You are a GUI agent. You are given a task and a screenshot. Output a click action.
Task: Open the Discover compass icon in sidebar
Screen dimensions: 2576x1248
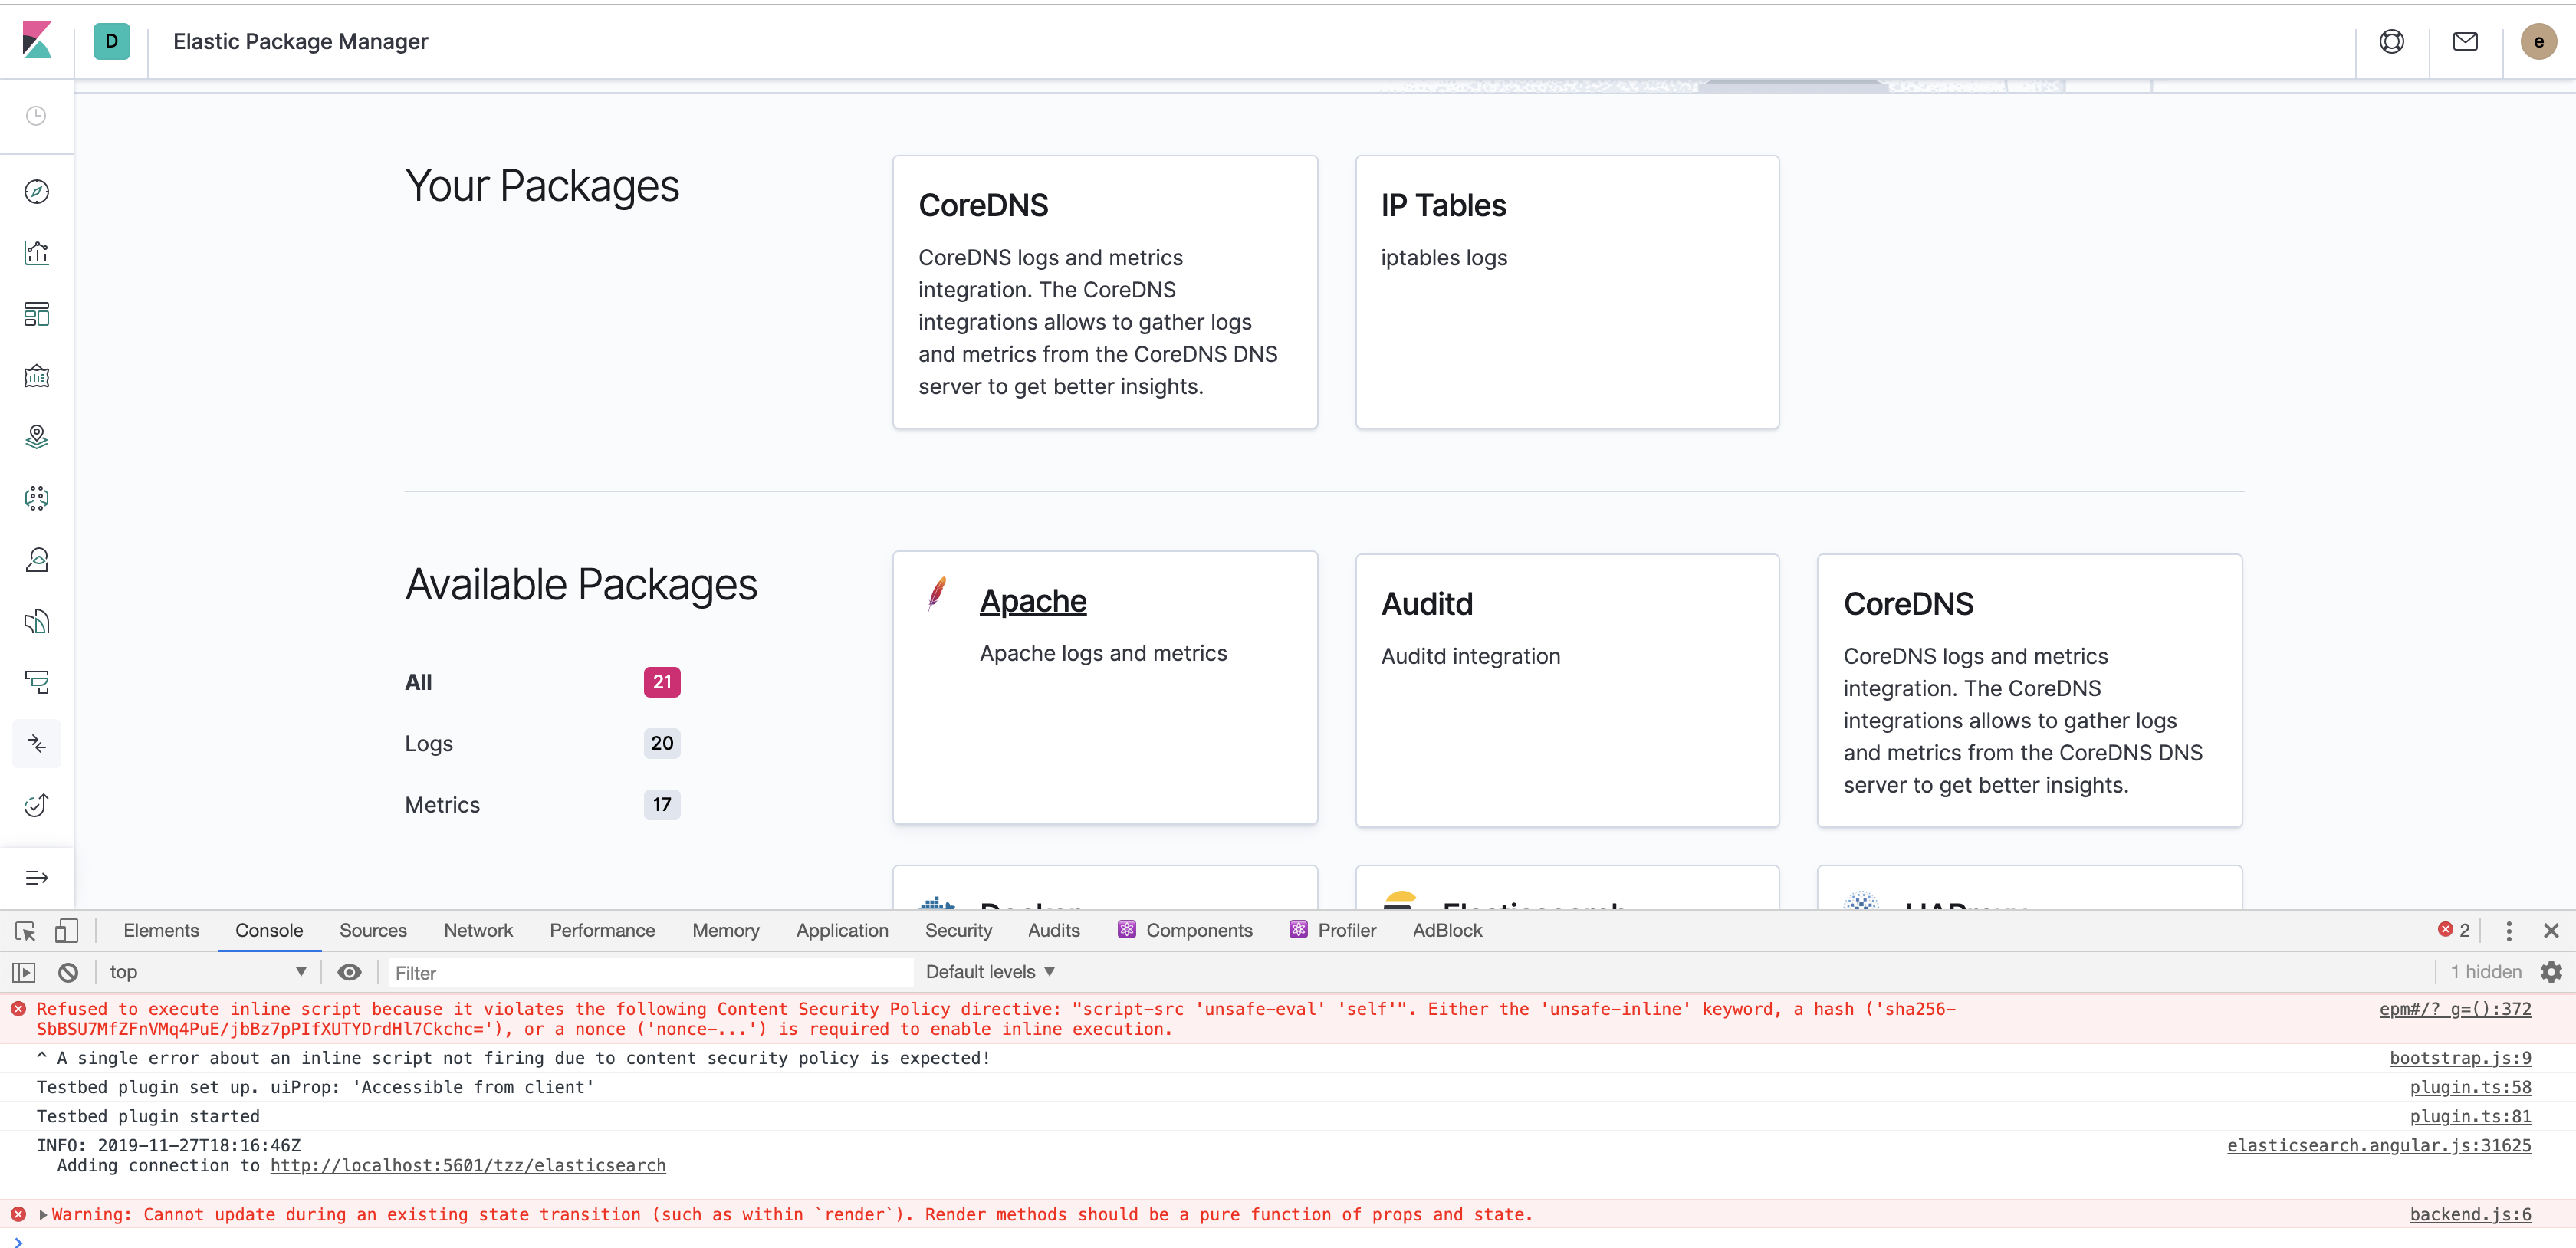click(37, 191)
